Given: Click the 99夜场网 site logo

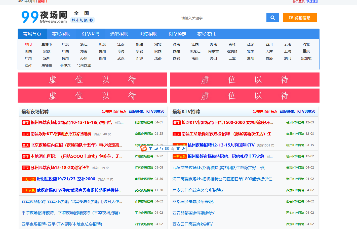Looking at the screenshot, I should pyautogui.click(x=44, y=17).
